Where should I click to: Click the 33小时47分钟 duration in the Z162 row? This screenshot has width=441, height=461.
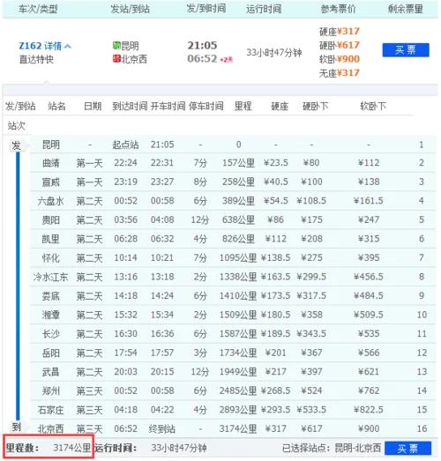tap(274, 53)
